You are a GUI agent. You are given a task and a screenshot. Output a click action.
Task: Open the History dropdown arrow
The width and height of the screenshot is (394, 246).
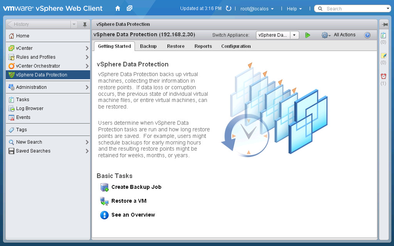pyautogui.click(x=74, y=24)
